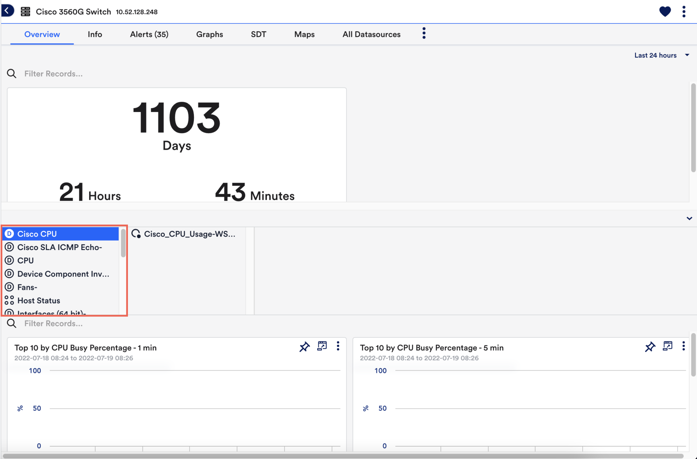Switch to the Graphs tab
Image resolution: width=697 pixels, height=459 pixels.
point(209,34)
